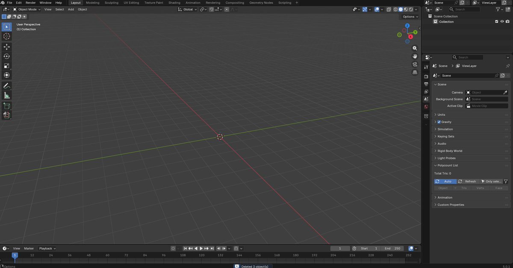Open the Global transform orientation dropdown

[x=188, y=9]
